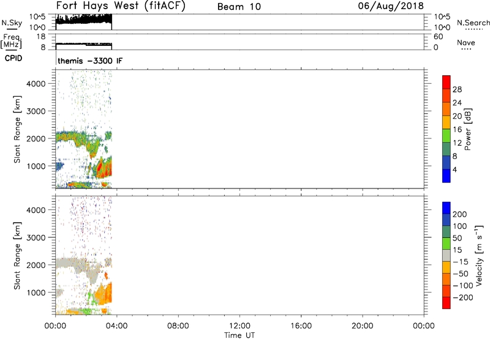Click the blue top of velocity colorbar

[447, 208]
